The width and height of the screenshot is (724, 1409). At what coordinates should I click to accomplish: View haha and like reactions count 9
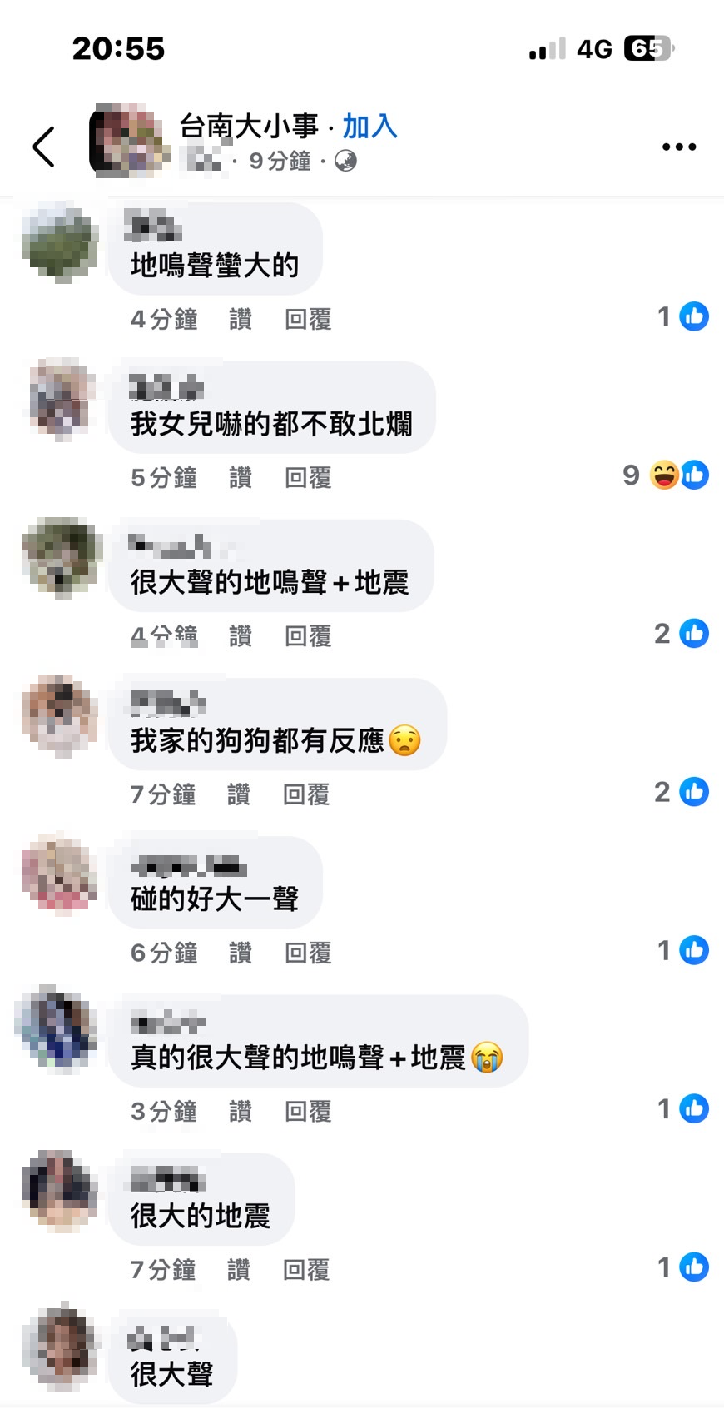click(666, 475)
